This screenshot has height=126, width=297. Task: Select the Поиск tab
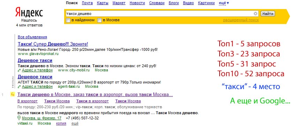(72, 3)
